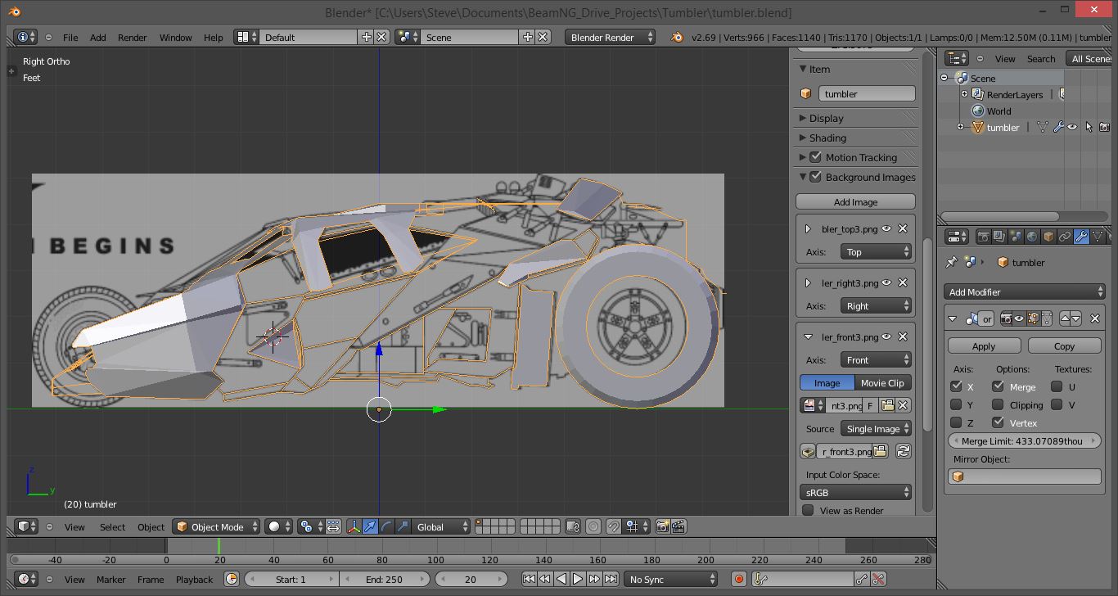Open Object properties tab cube icon
Image resolution: width=1118 pixels, height=596 pixels.
(1048, 237)
